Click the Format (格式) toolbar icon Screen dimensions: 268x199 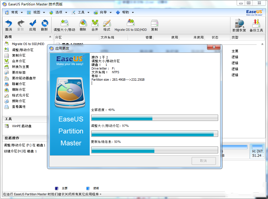[107, 25]
